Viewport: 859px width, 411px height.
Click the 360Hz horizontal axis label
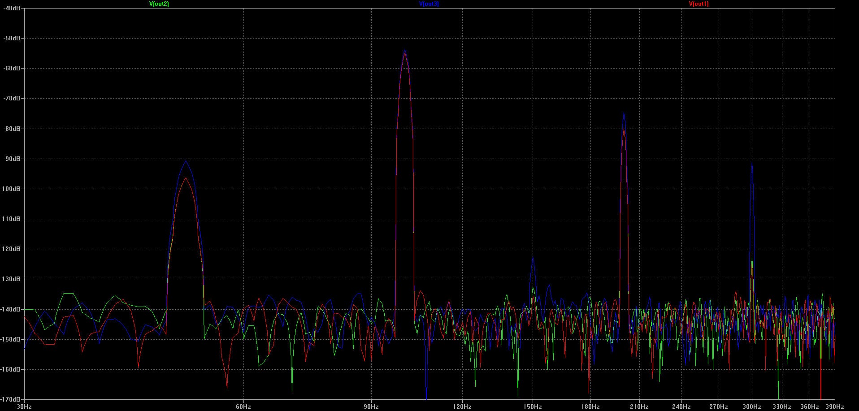(x=810, y=407)
